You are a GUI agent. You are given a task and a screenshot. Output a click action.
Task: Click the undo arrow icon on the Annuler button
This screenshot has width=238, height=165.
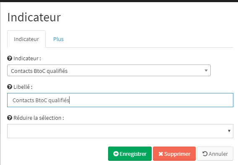tap(205, 154)
